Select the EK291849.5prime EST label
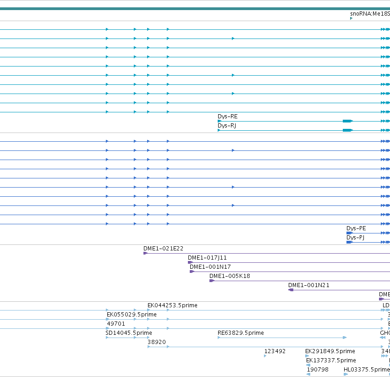Screen dimensions: 390x377 coord(330,351)
